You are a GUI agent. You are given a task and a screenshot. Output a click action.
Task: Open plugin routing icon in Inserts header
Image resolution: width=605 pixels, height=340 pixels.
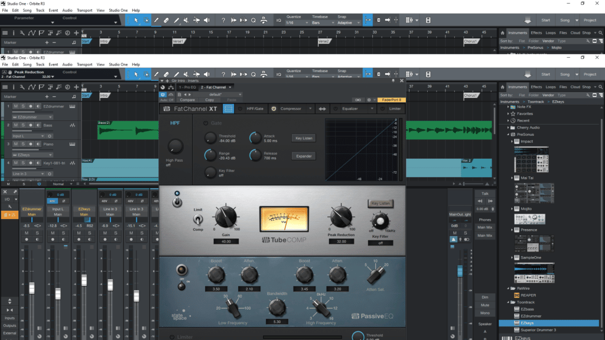[171, 87]
